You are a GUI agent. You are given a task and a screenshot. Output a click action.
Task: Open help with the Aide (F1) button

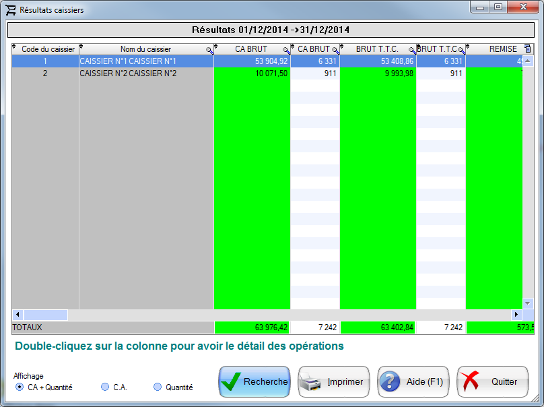point(413,381)
